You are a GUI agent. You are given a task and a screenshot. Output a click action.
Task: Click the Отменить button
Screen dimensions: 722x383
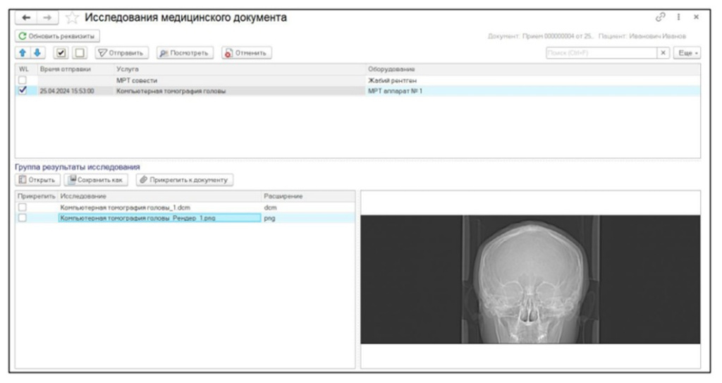tap(246, 53)
